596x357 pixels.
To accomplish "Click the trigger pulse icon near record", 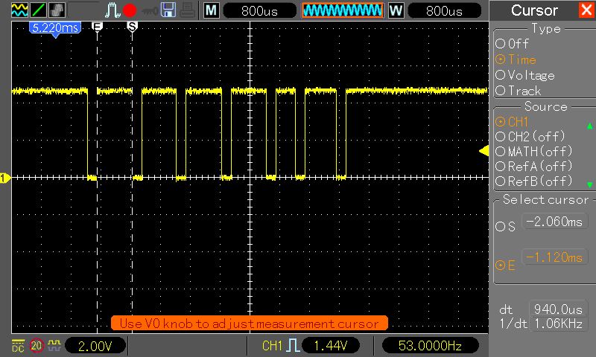I will [x=112, y=10].
